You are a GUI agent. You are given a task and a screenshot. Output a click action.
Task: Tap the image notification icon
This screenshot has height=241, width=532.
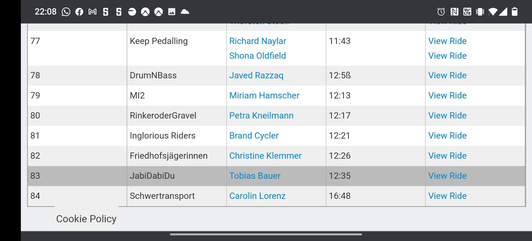(172, 12)
